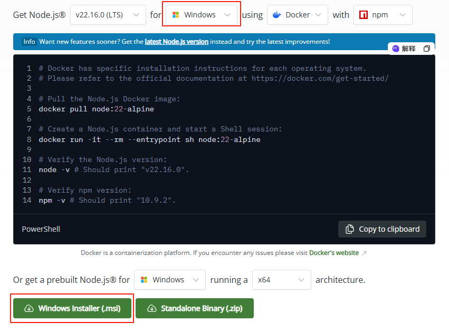Viewport: 449px width, 332px height.
Task: Download the Windows Installer (.msi)
Action: pos(72,308)
